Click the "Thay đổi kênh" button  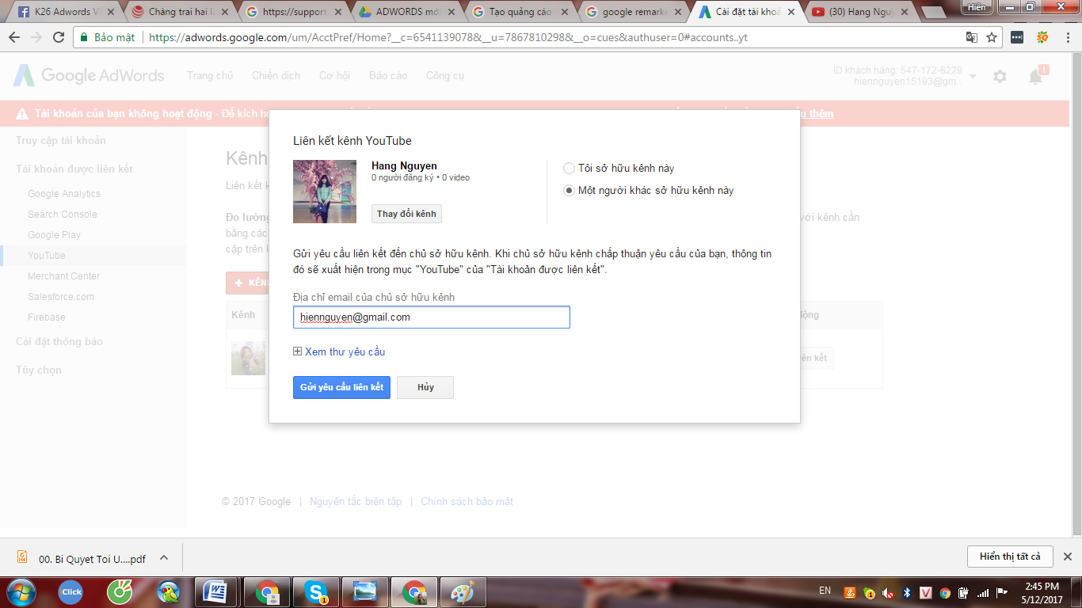click(x=406, y=214)
